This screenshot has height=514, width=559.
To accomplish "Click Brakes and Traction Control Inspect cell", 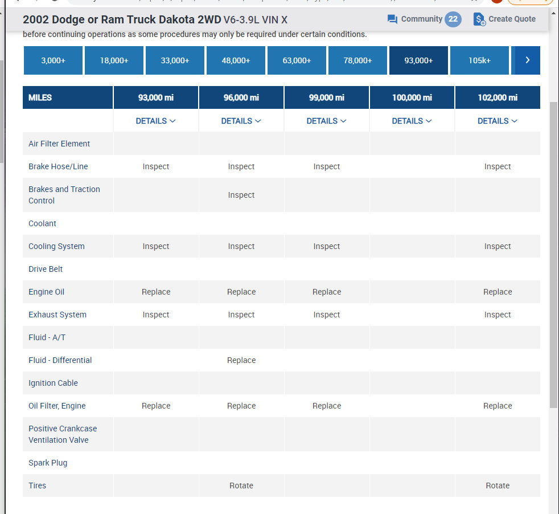I will [241, 195].
